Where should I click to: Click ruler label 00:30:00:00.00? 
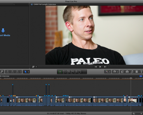coord(36,78)
